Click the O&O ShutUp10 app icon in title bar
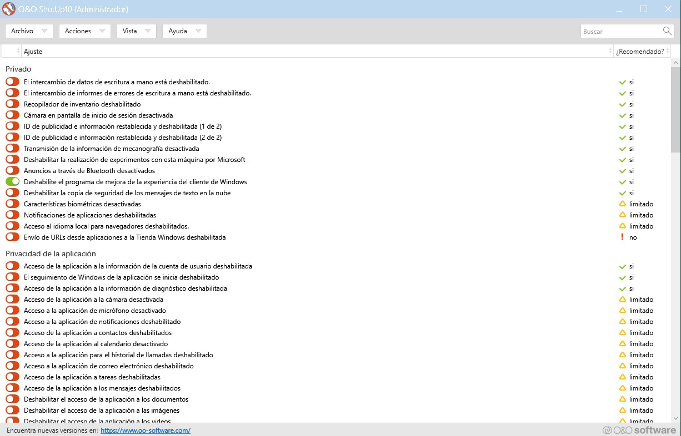This screenshot has height=436, width=681. coord(9,9)
